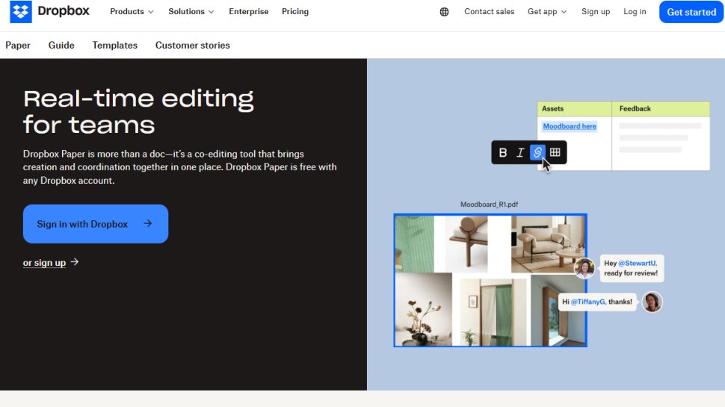Click the arrow inside Sign in with Dropbox

click(147, 223)
